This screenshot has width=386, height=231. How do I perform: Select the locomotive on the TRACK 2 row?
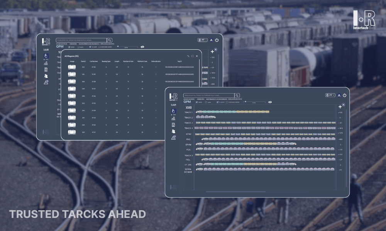[212, 117]
